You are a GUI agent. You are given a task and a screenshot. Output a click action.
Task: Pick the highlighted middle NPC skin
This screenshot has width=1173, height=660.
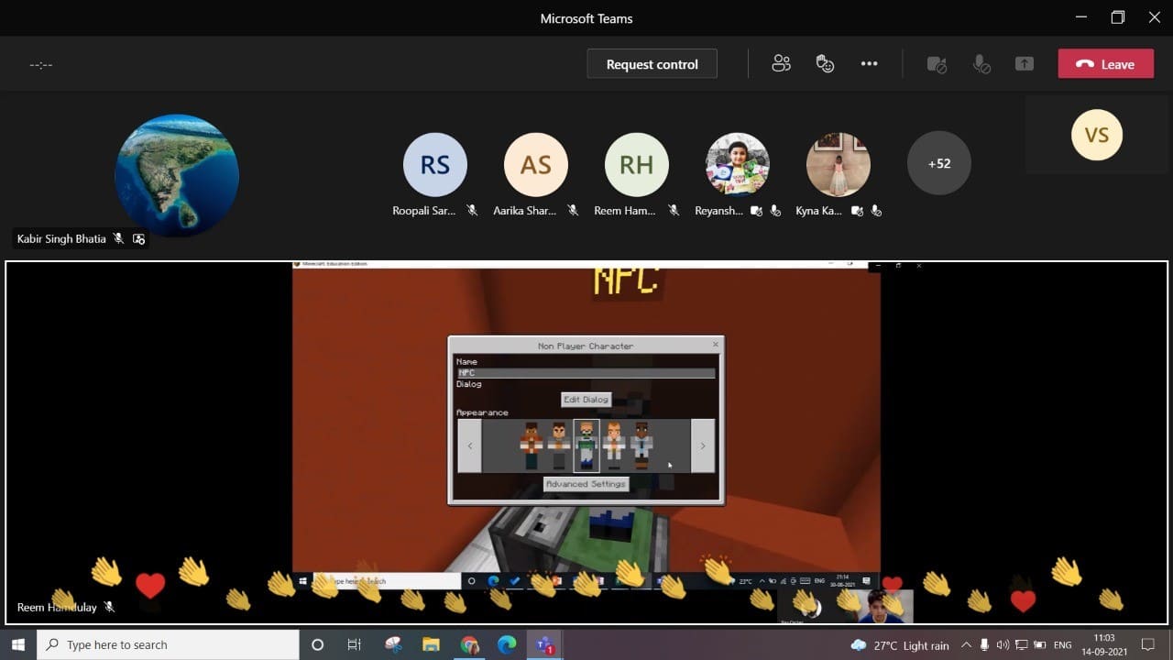(x=586, y=445)
